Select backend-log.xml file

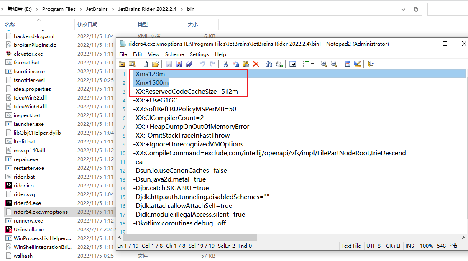click(x=34, y=36)
